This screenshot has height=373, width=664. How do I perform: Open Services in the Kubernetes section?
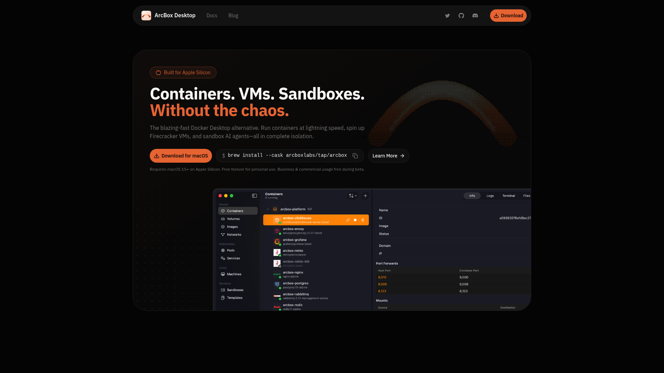click(x=233, y=258)
